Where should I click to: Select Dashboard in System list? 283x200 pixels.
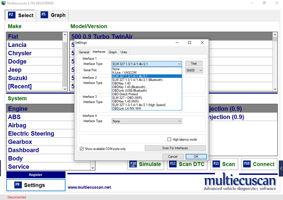click(41, 150)
